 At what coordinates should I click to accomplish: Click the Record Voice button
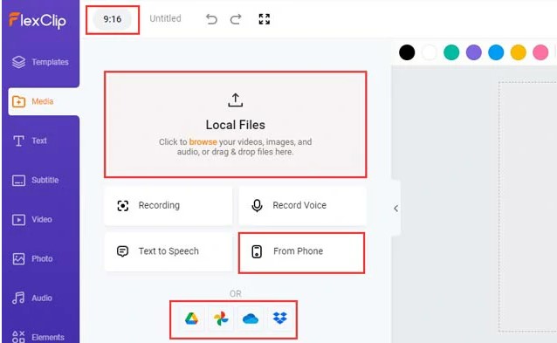point(302,206)
